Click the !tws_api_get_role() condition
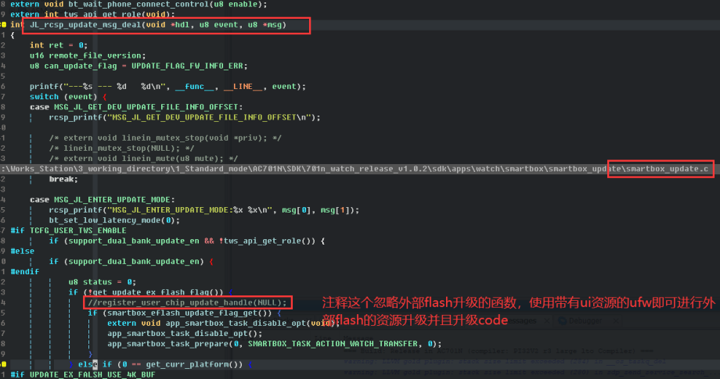 [267, 241]
